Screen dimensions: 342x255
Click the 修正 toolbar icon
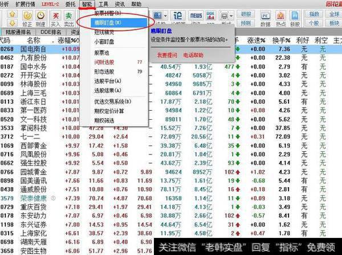(x=27, y=18)
